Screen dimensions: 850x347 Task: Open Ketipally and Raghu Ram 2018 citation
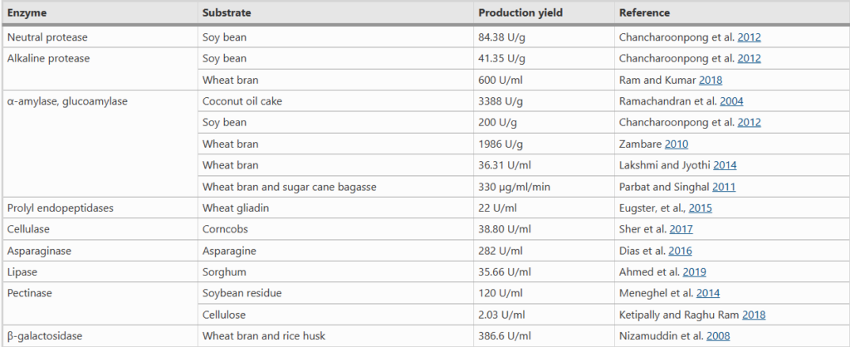753,315
